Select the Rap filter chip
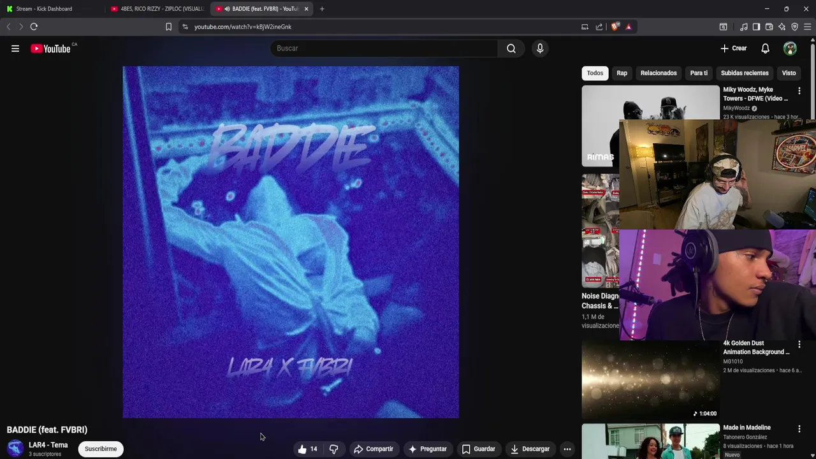The width and height of the screenshot is (816, 459). [622, 73]
